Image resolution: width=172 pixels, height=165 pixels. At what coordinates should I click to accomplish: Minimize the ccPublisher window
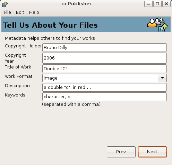tap(148, 4)
